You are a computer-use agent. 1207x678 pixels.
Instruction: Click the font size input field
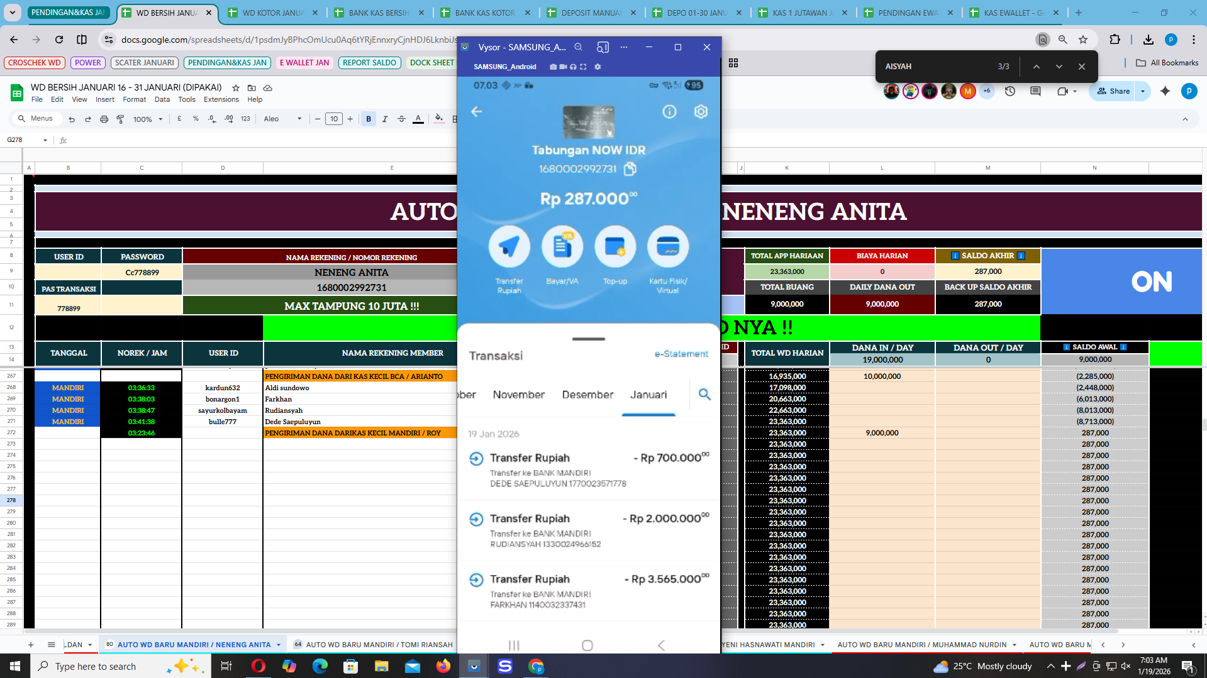pyautogui.click(x=333, y=119)
